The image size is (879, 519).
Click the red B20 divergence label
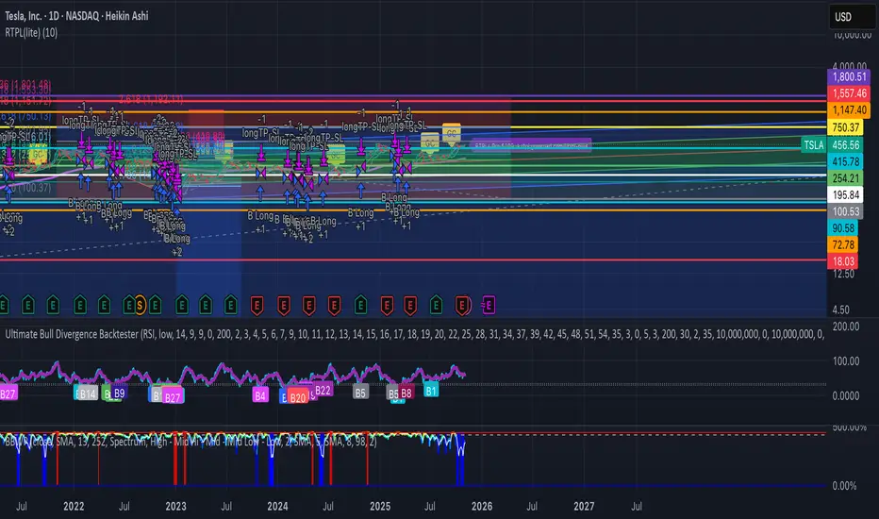coord(298,398)
